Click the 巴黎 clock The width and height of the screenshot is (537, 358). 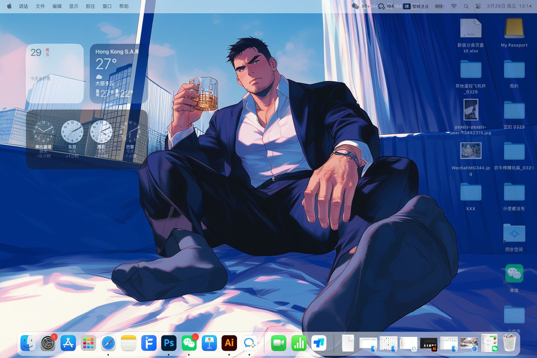pyautogui.click(x=130, y=139)
